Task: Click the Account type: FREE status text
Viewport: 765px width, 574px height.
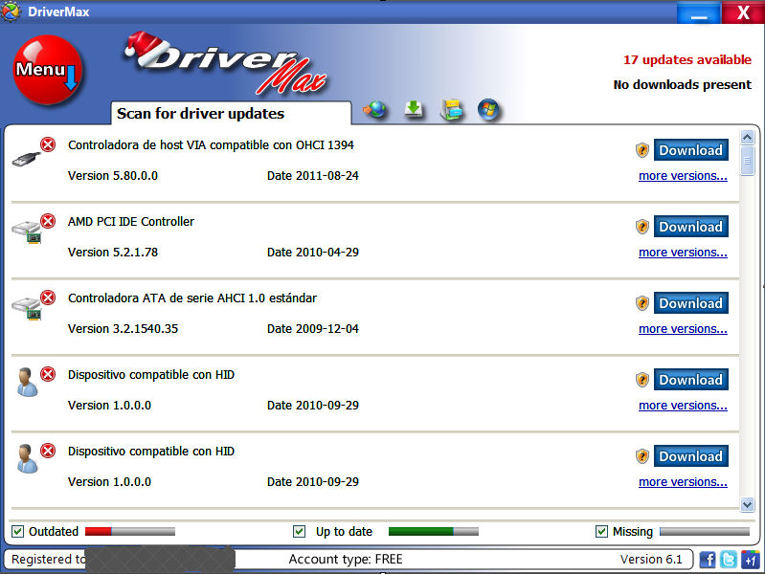Action: (x=346, y=559)
